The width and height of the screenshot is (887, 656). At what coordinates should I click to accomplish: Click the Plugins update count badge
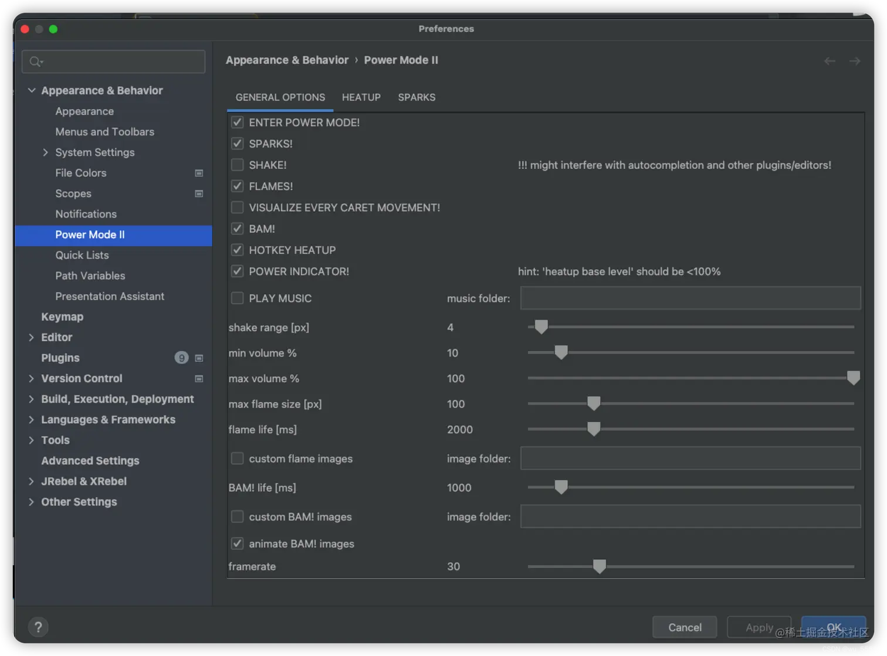click(x=181, y=358)
